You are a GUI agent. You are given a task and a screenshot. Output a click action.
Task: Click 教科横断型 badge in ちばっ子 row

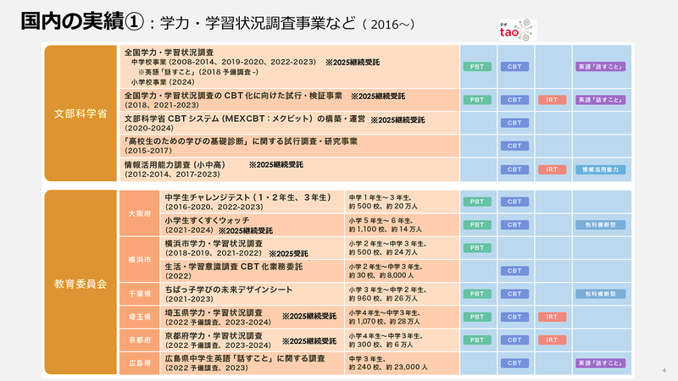coord(600,294)
